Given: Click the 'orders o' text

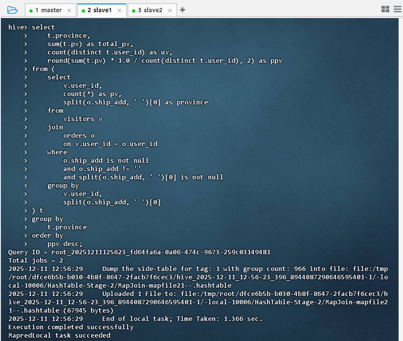Looking at the screenshot, I should click(79, 136).
